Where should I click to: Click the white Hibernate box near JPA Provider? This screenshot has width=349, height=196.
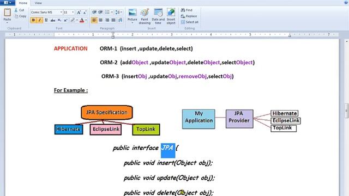285,113
